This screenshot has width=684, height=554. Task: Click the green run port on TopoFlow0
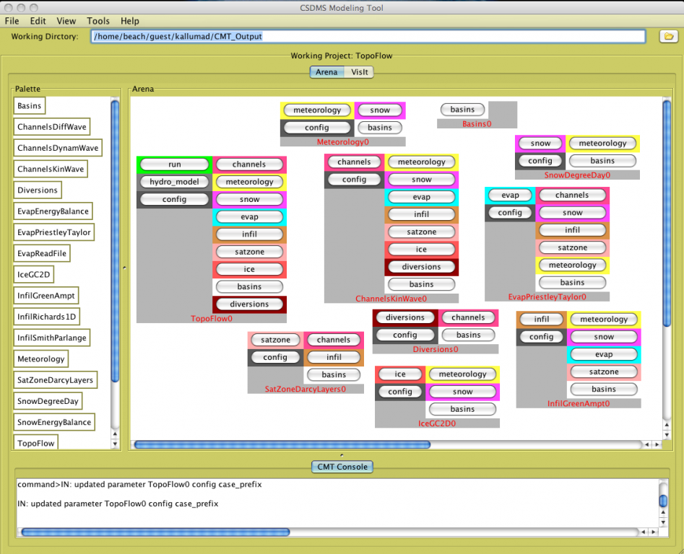[x=174, y=164]
